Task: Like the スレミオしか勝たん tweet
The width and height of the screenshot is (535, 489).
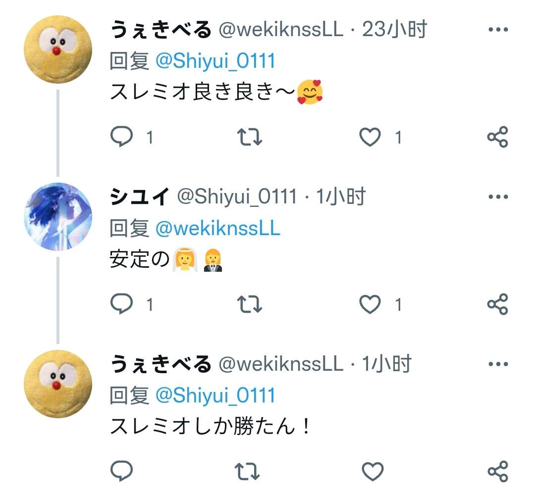Action: point(373,471)
